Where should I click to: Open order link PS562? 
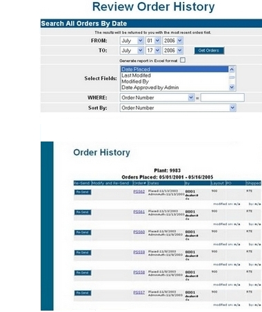point(139,192)
